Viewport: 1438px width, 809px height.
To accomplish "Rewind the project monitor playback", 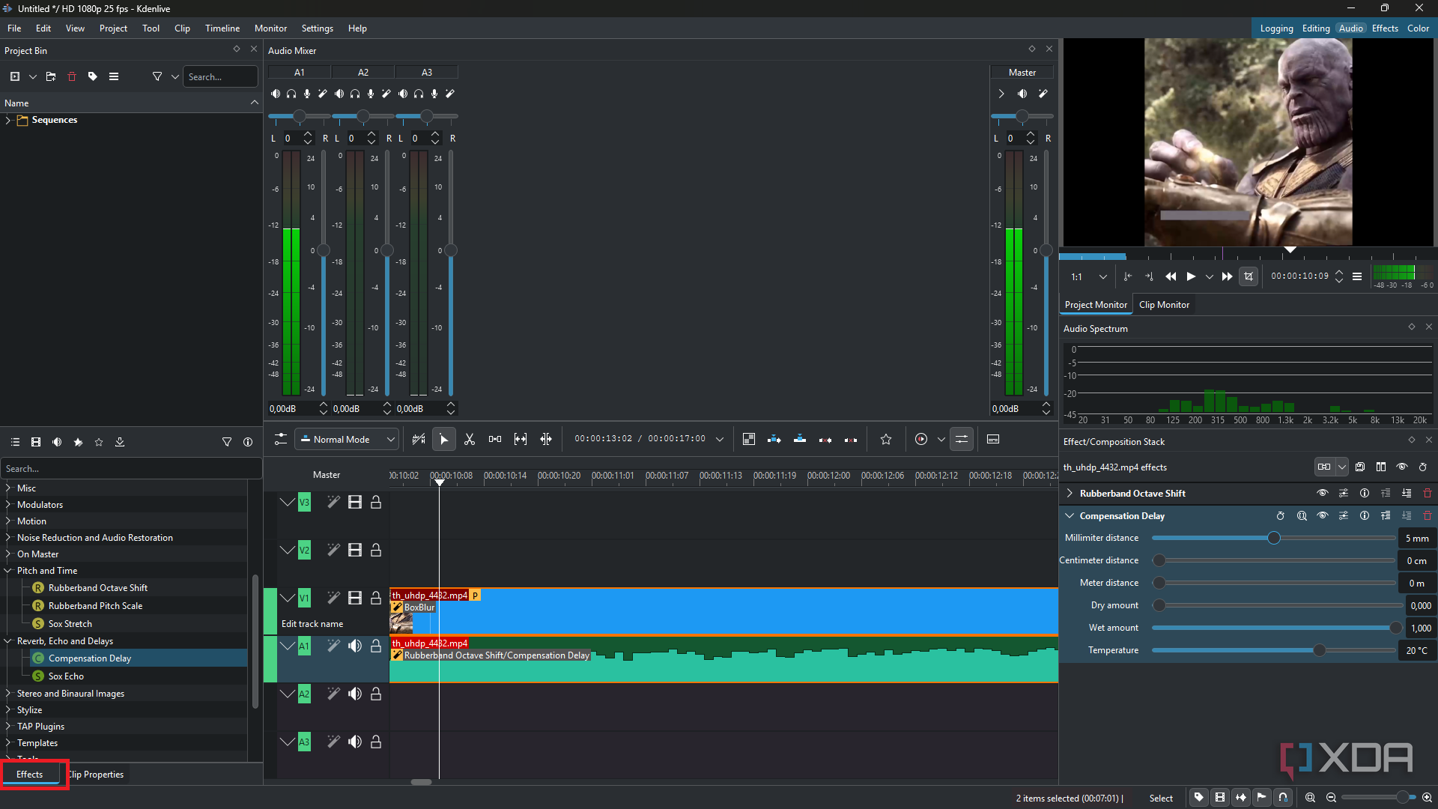I will pyautogui.click(x=1171, y=276).
